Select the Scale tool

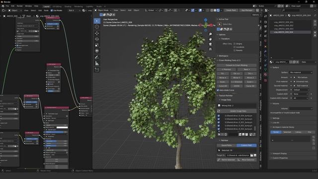(97, 45)
